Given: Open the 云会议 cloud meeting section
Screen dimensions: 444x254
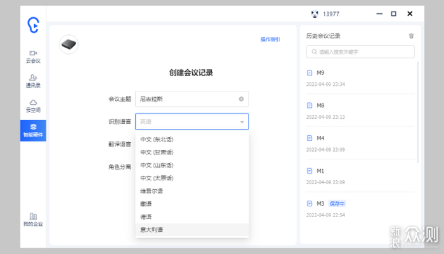Looking at the screenshot, I should click(33, 57).
